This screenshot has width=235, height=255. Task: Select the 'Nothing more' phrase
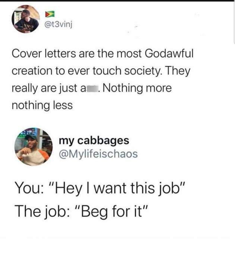tap(137, 88)
